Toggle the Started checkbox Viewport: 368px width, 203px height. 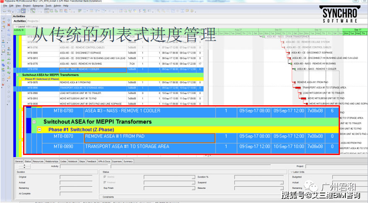coord(105,177)
